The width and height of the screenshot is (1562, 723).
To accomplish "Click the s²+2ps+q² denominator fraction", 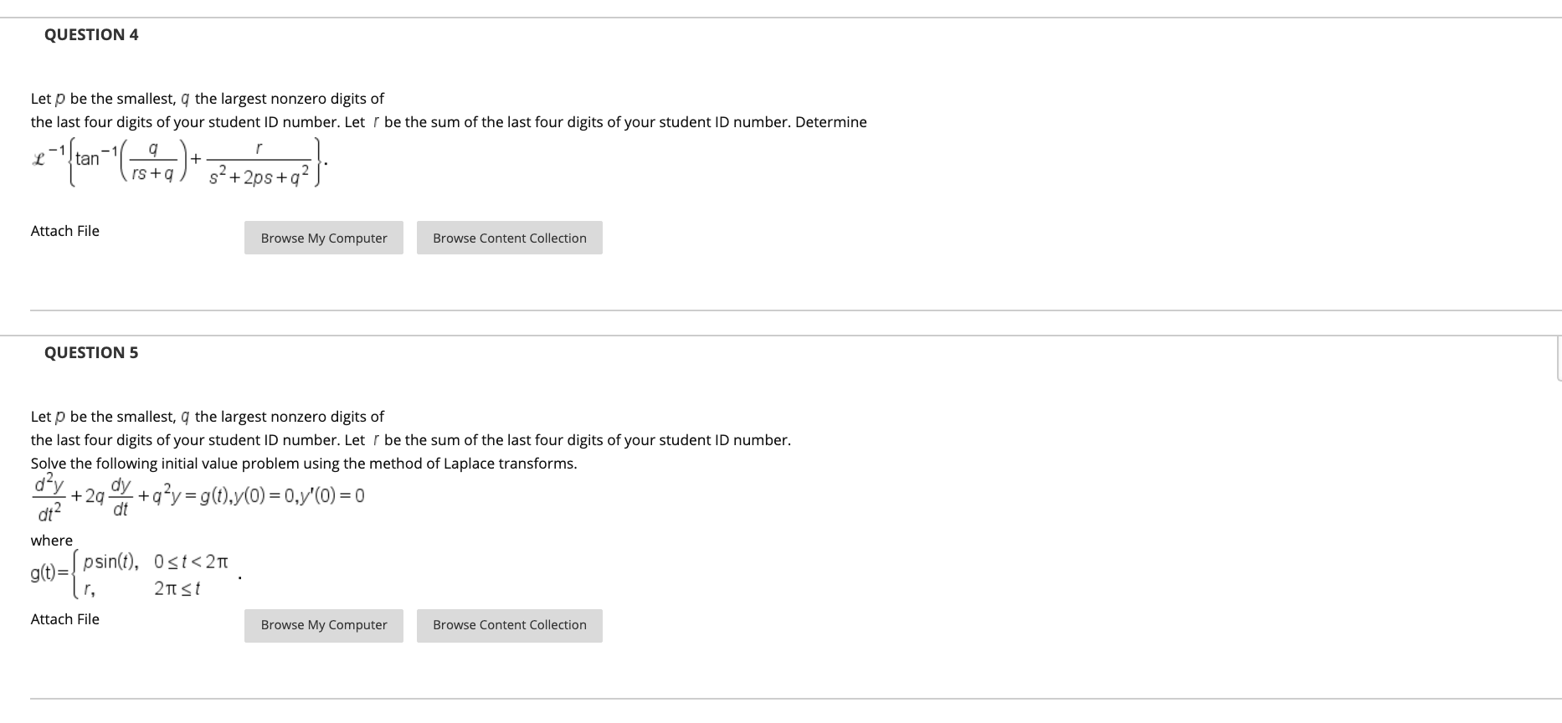I will tap(259, 163).
